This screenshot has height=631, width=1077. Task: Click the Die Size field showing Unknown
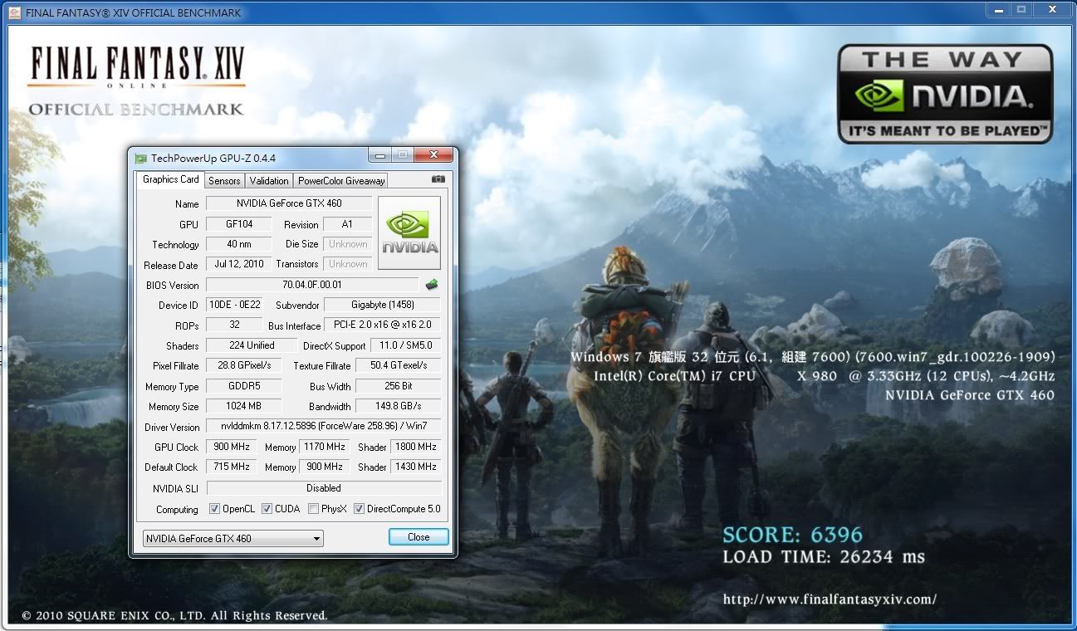[347, 244]
